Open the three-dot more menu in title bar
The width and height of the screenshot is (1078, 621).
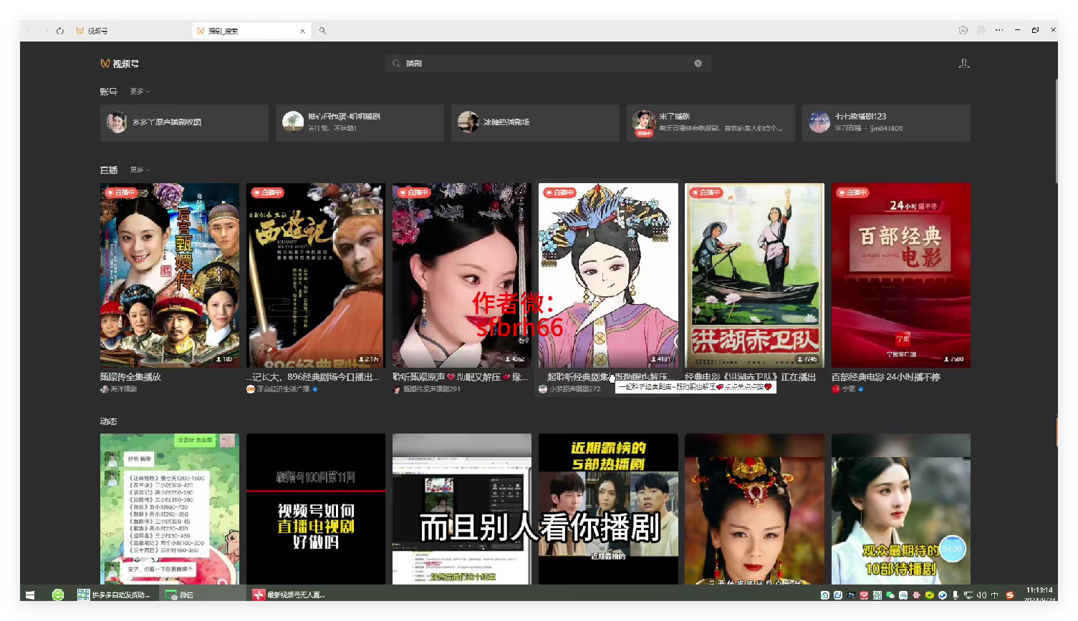(x=999, y=30)
